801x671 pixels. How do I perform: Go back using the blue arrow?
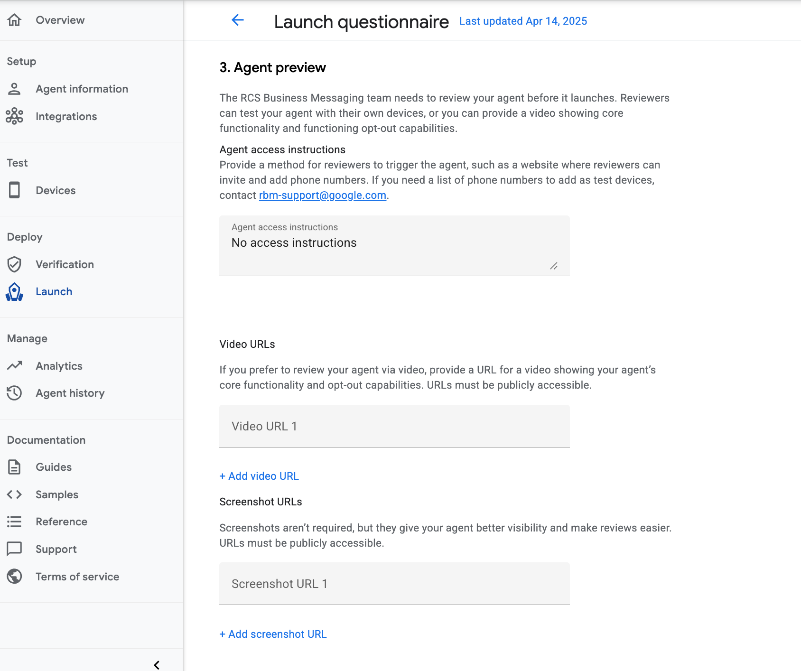pyautogui.click(x=237, y=20)
